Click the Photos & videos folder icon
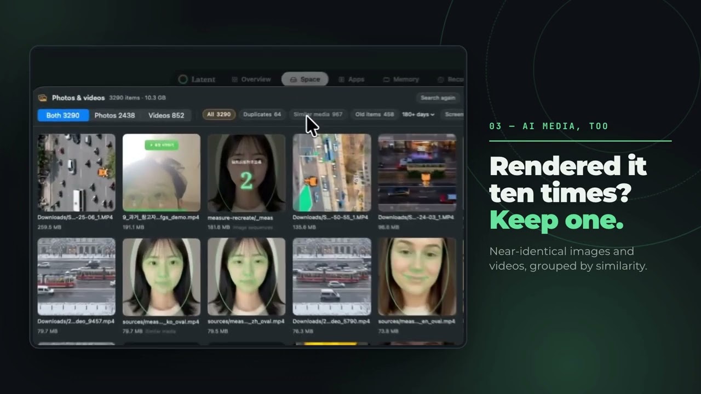The width and height of the screenshot is (701, 394). tap(43, 98)
